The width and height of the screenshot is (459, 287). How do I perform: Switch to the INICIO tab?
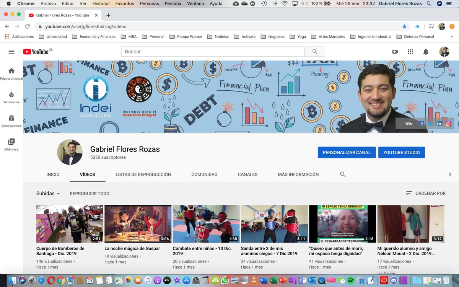pyautogui.click(x=53, y=174)
